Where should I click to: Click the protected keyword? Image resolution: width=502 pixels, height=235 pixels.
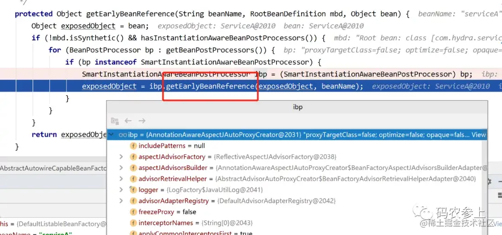click(33, 14)
